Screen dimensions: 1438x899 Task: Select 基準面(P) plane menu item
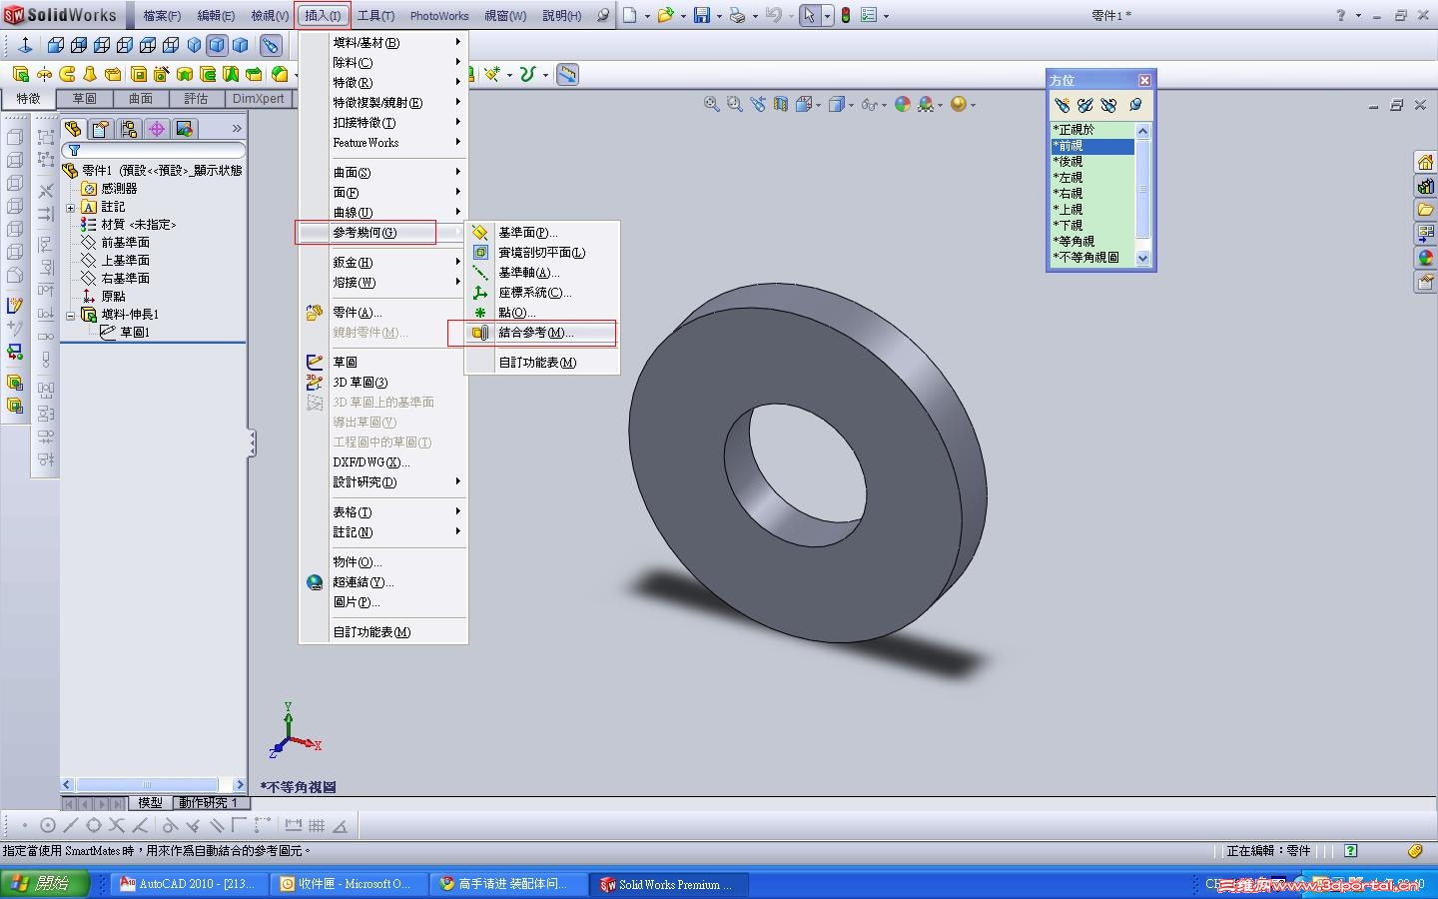tap(542, 233)
